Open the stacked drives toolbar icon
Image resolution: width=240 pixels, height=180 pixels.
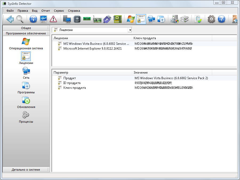185,19
